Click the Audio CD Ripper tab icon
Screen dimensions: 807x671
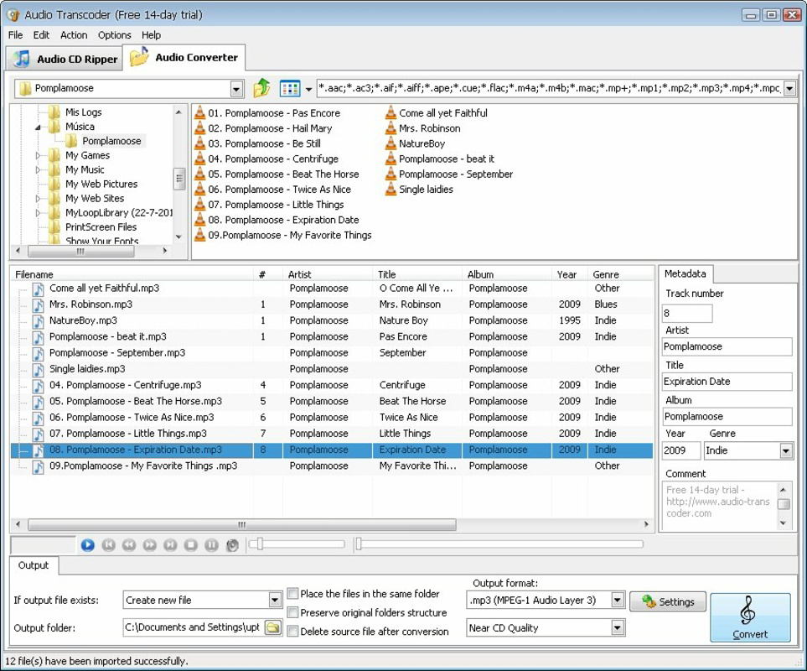[x=21, y=59]
